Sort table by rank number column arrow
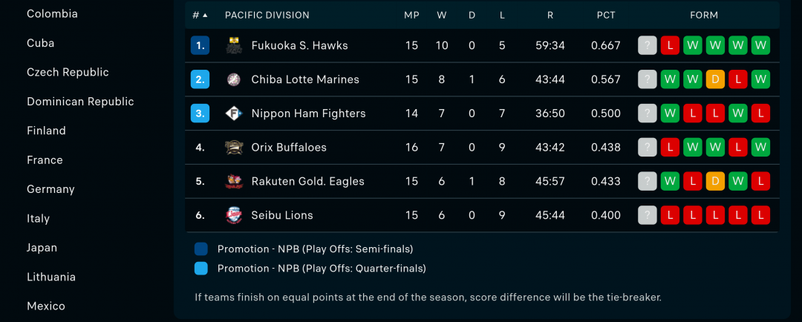 (205, 16)
